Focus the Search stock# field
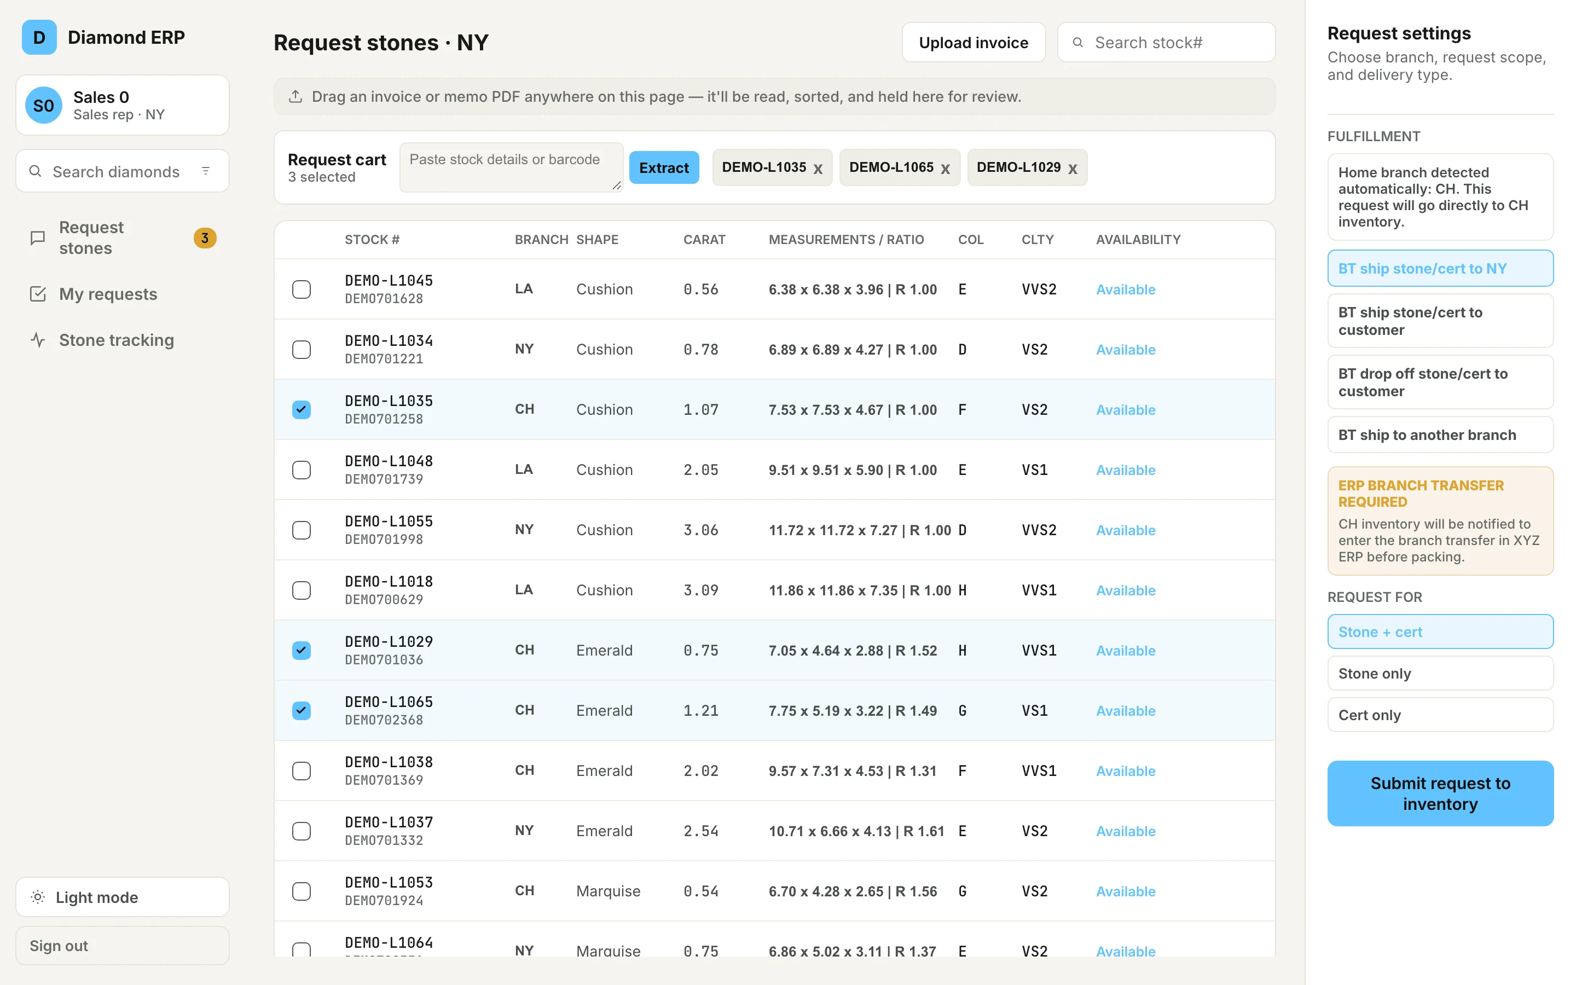 click(1166, 42)
